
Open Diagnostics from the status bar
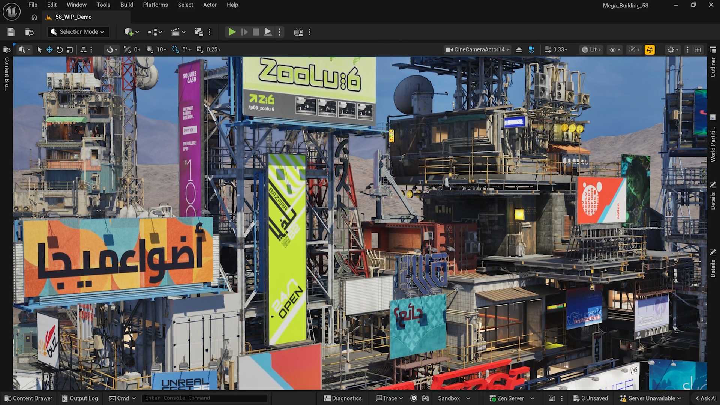(x=343, y=398)
